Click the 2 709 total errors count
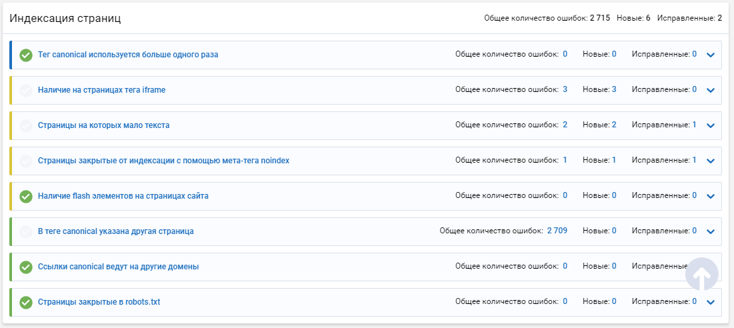 tap(557, 230)
